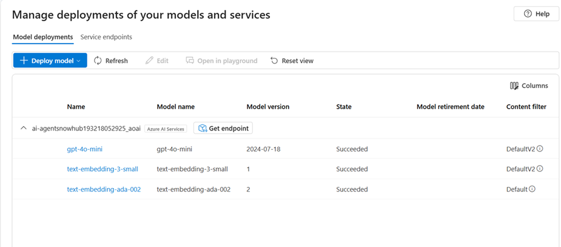Click Get endpoint for the AOAI connection
The height and width of the screenshot is (247, 561).
pyautogui.click(x=223, y=128)
